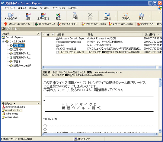Click the 全員へ返信 reply-all icon
Viewport: 163px width, 142px height.
tap(43, 15)
